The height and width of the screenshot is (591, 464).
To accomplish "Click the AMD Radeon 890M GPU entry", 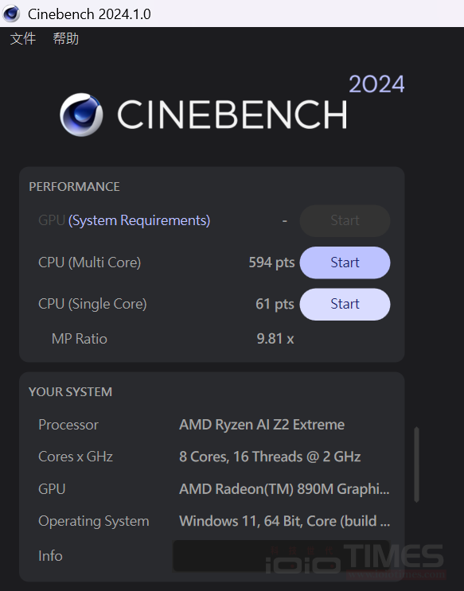I will [x=284, y=489].
